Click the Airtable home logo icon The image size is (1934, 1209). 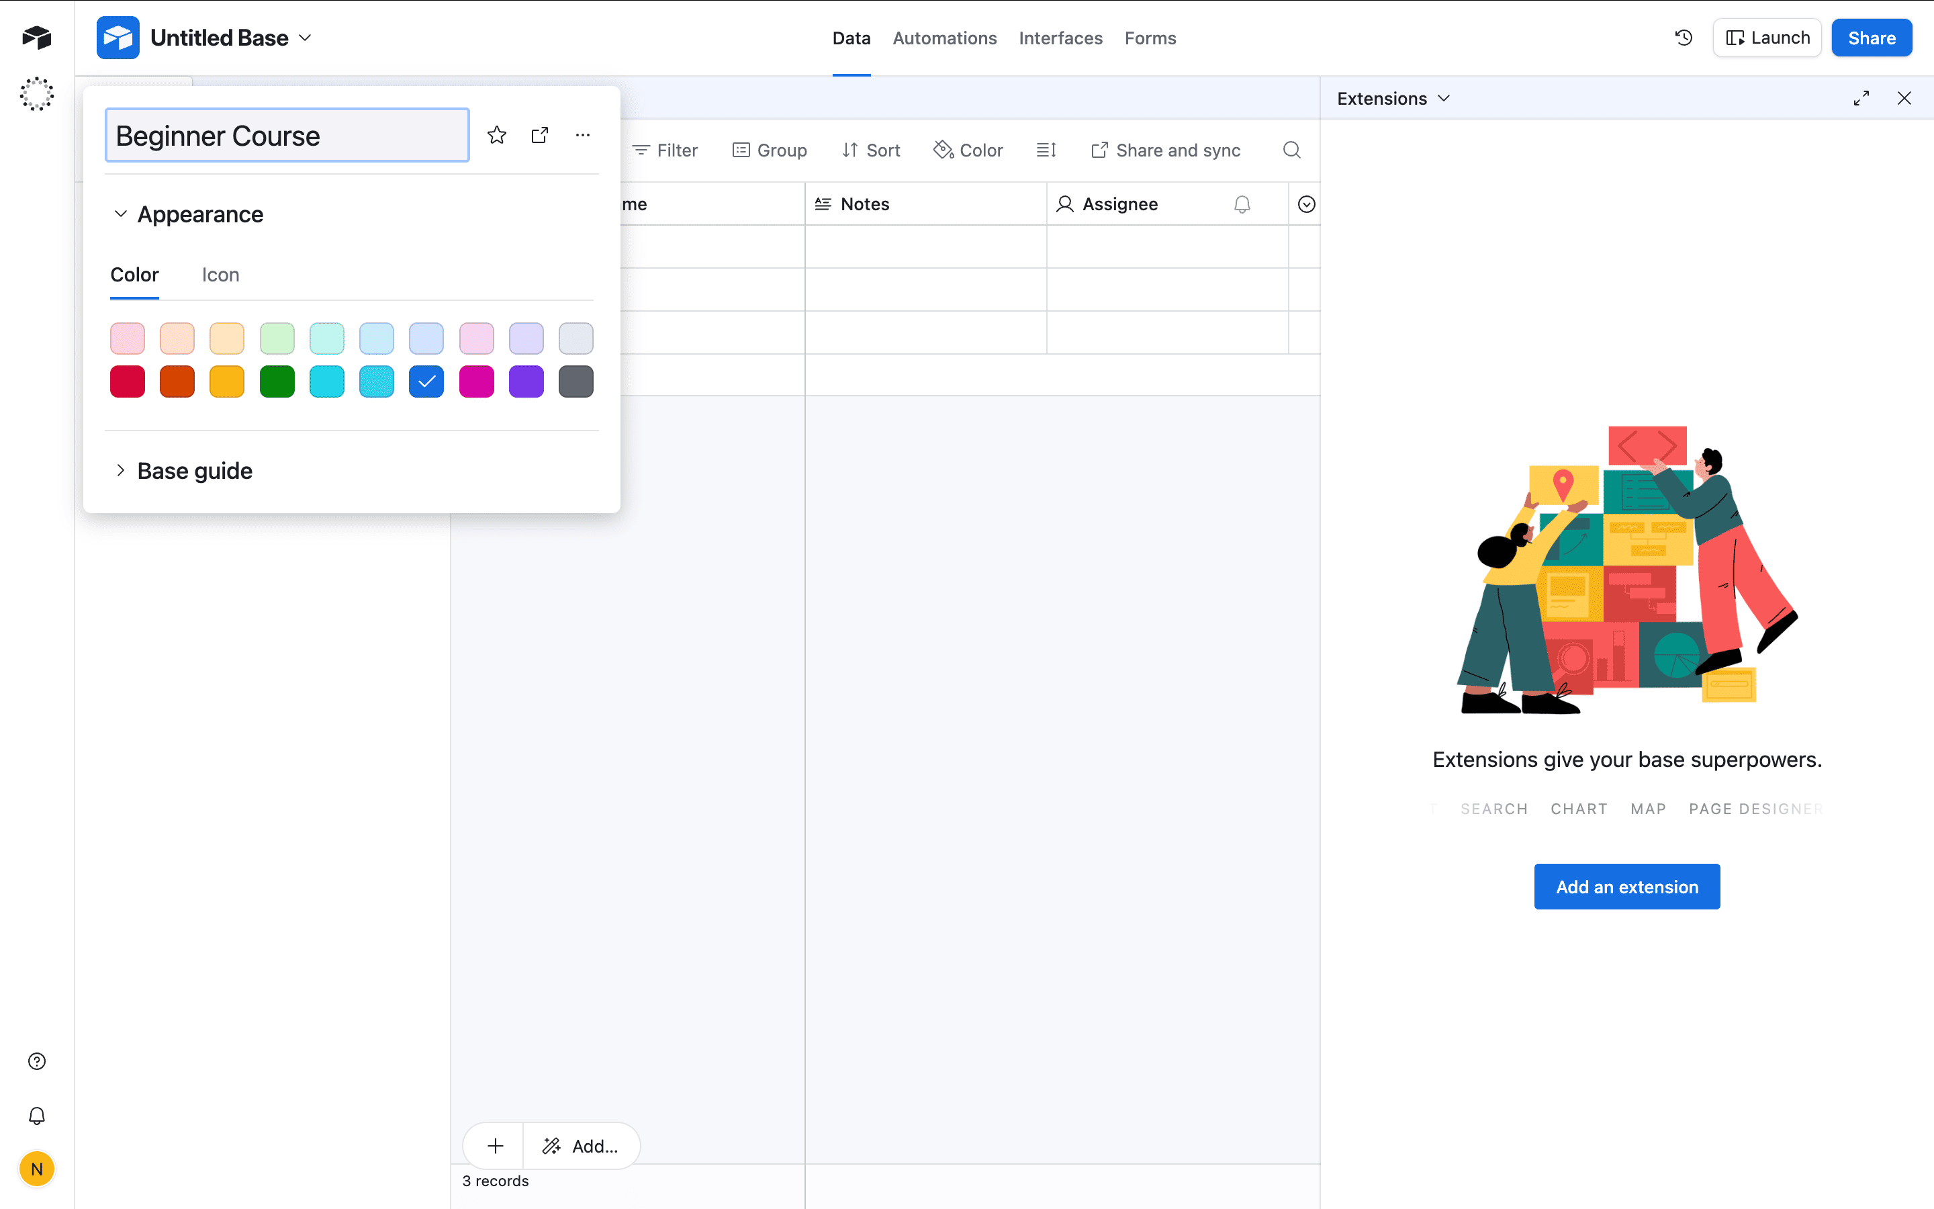tap(37, 37)
